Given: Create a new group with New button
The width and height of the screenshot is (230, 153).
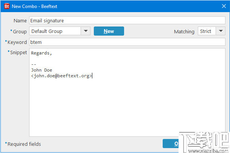Looking at the screenshot, I should [x=109, y=31].
